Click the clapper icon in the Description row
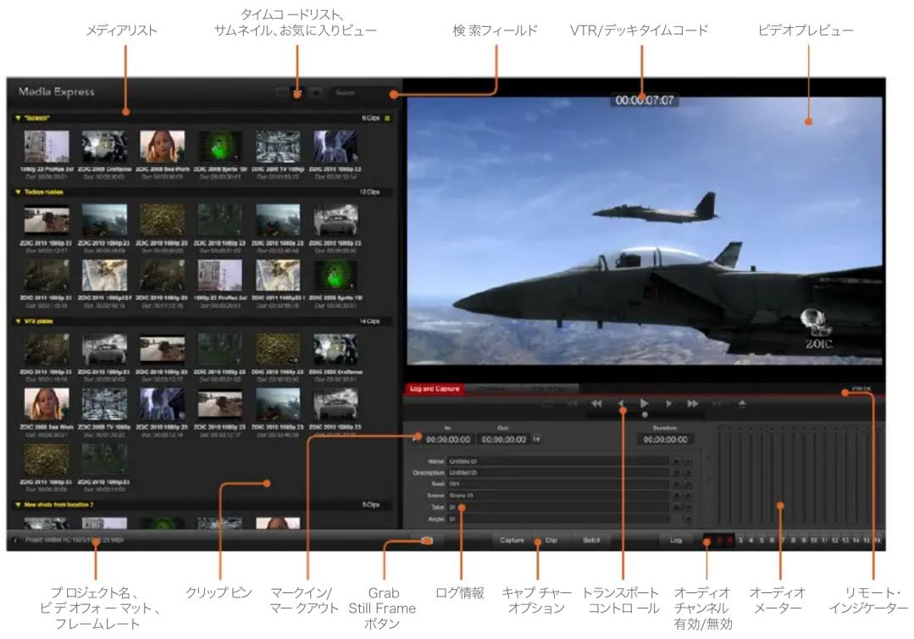 click(676, 472)
